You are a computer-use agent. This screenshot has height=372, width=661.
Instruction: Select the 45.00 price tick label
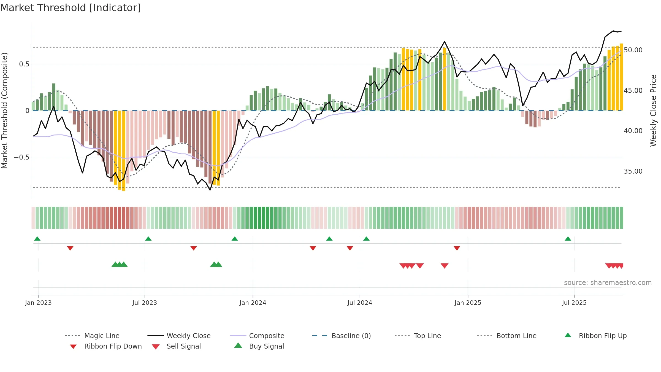[633, 91]
